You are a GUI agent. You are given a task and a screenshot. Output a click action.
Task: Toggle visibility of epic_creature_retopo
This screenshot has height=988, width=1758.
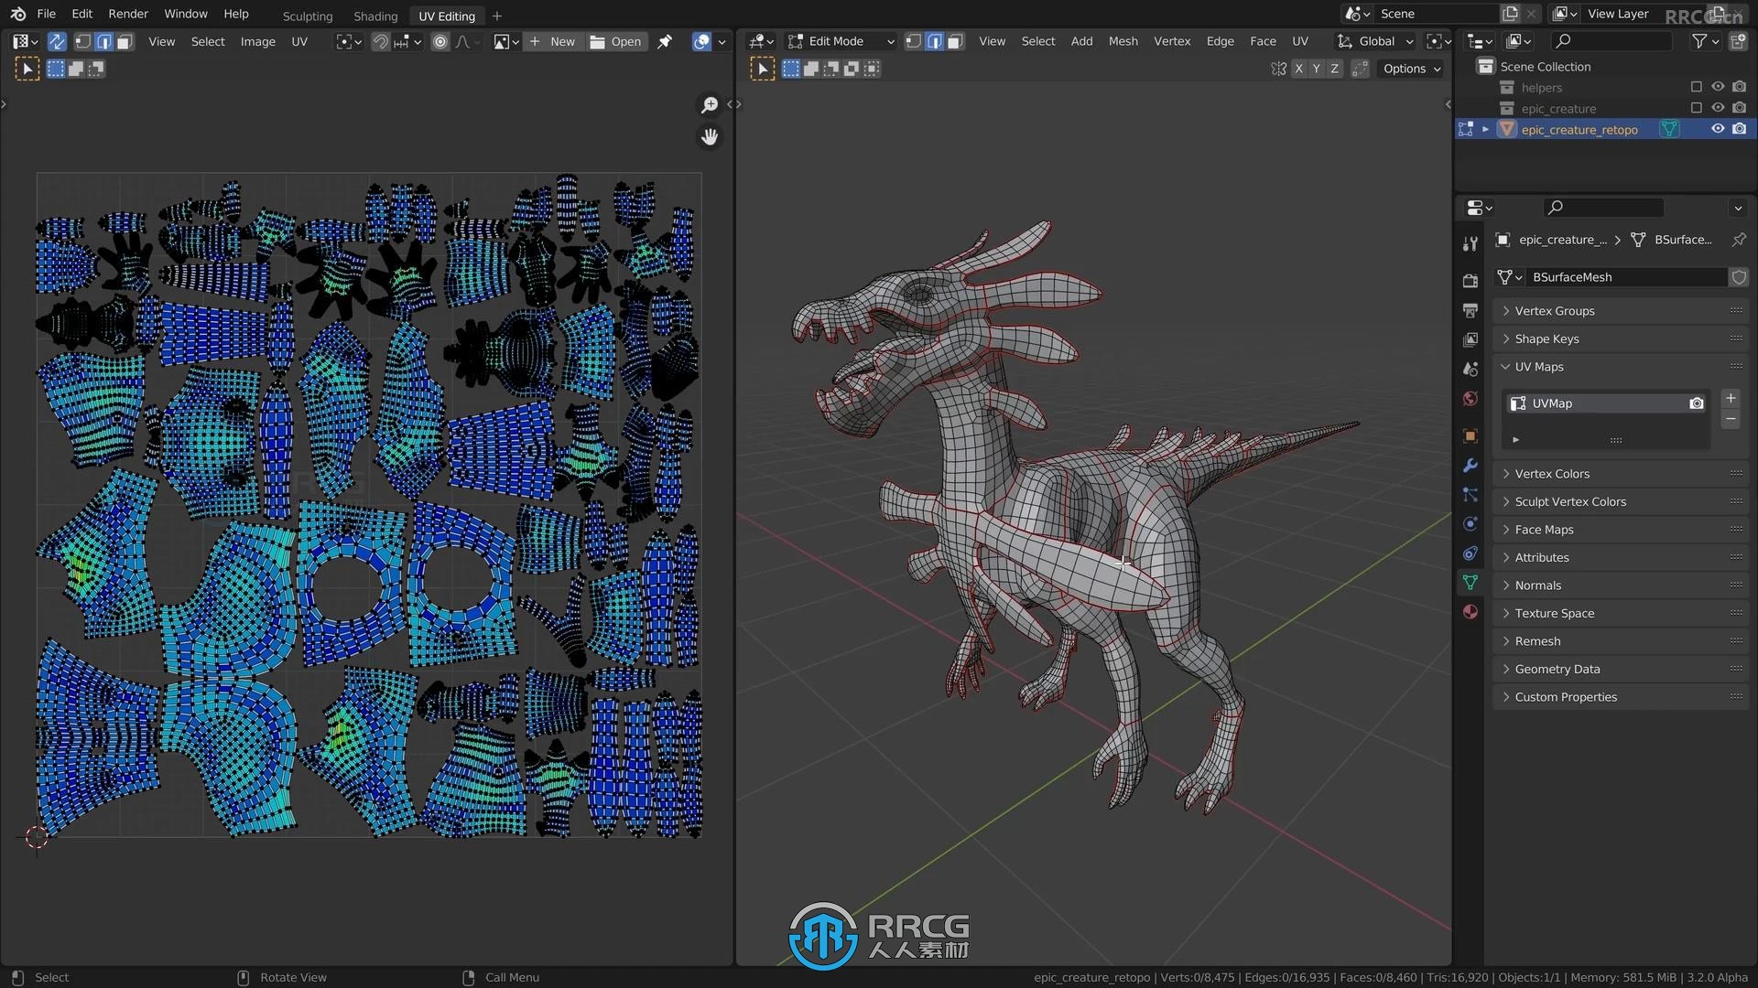pos(1717,128)
